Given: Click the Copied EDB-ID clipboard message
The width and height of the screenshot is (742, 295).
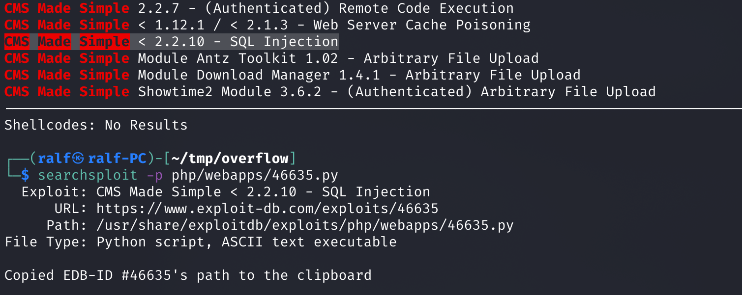Looking at the screenshot, I should click(188, 275).
